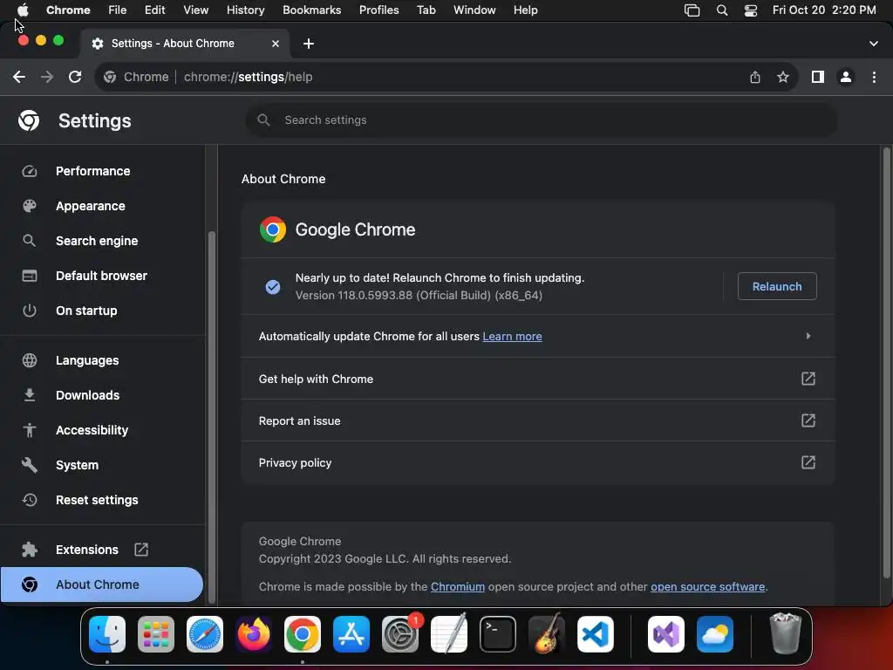The image size is (893, 670).
Task: Open the profile avatar menu
Action: pyautogui.click(x=846, y=77)
